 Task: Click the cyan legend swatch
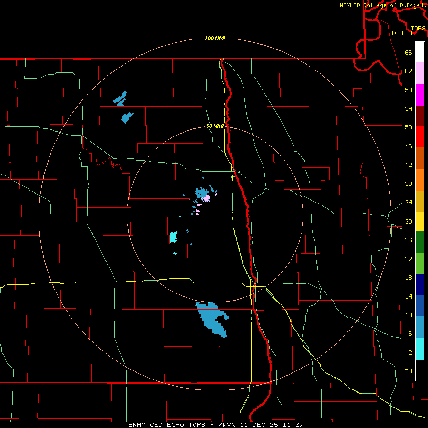(x=420, y=349)
